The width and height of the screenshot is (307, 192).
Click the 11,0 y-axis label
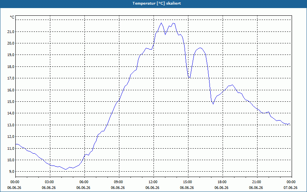click(11, 149)
